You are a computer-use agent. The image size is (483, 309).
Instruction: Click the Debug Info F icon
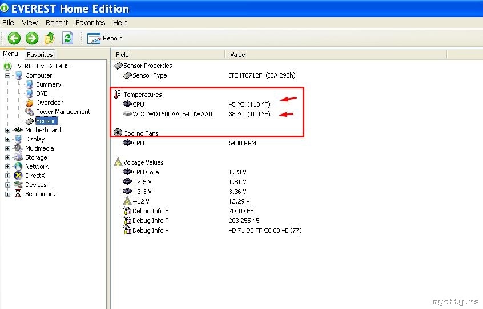tap(127, 210)
